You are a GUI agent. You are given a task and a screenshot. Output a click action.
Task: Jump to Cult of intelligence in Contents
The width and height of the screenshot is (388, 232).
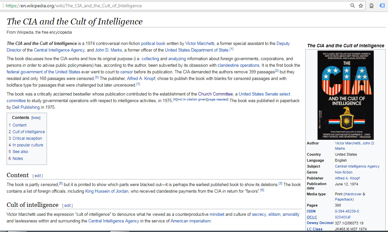pos(29,132)
